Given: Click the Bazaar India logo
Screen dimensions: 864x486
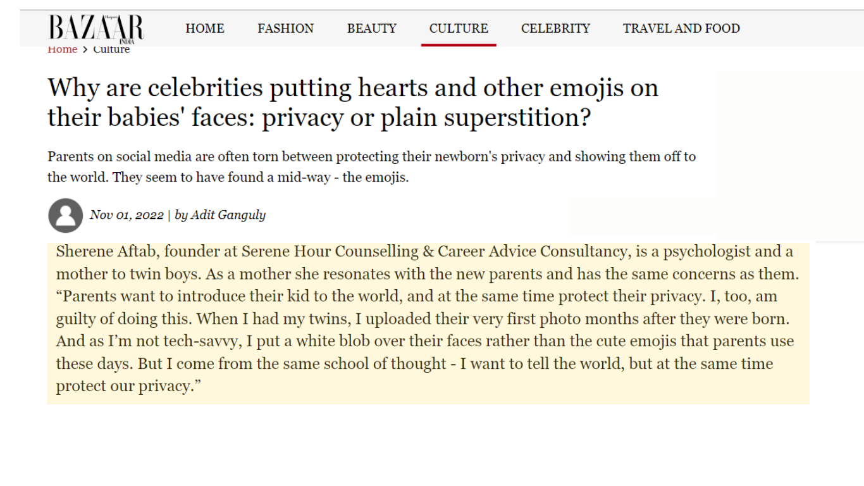Looking at the screenshot, I should point(96,29).
